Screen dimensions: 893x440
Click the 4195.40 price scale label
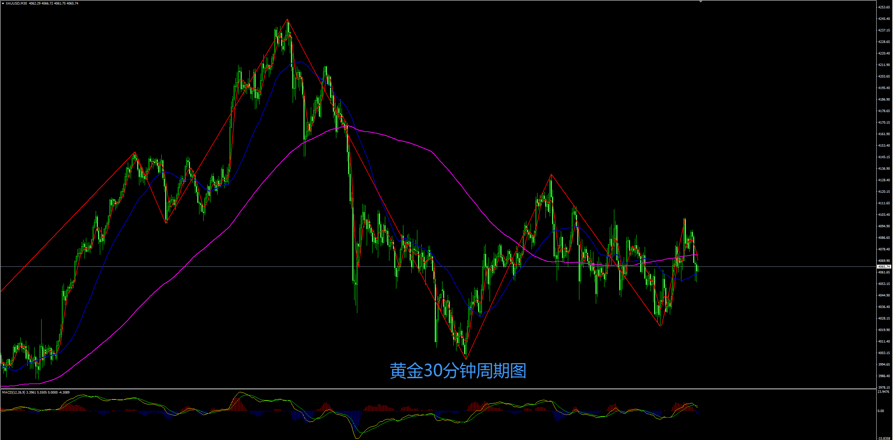[884, 88]
